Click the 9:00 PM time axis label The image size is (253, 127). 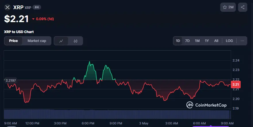coord(116,123)
